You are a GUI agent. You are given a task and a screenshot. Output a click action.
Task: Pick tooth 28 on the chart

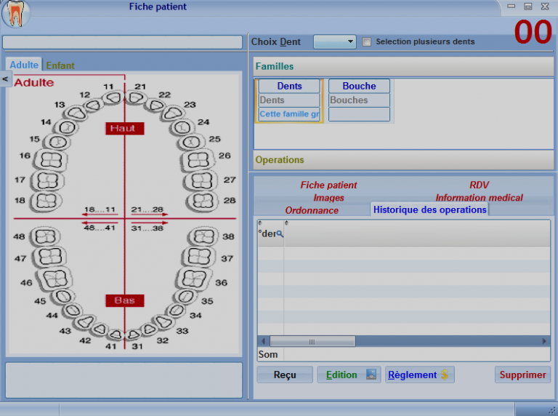tap(203, 201)
